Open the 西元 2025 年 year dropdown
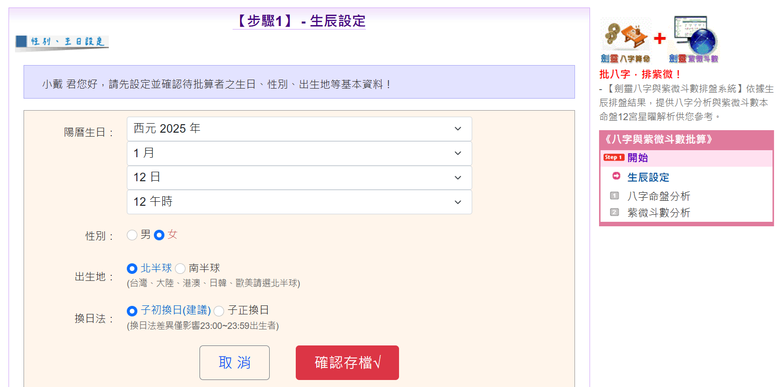This screenshot has width=784, height=387. coord(299,129)
